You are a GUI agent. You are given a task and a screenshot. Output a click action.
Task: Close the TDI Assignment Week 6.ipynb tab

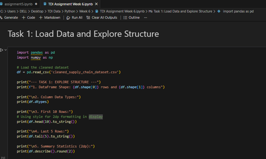[x=96, y=4]
